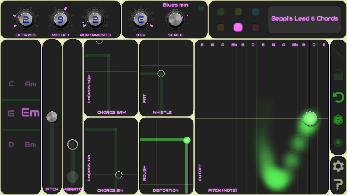The height and width of the screenshot is (195, 347).
Task: Toggle the scale lock near Blues min
Action: point(201,7)
